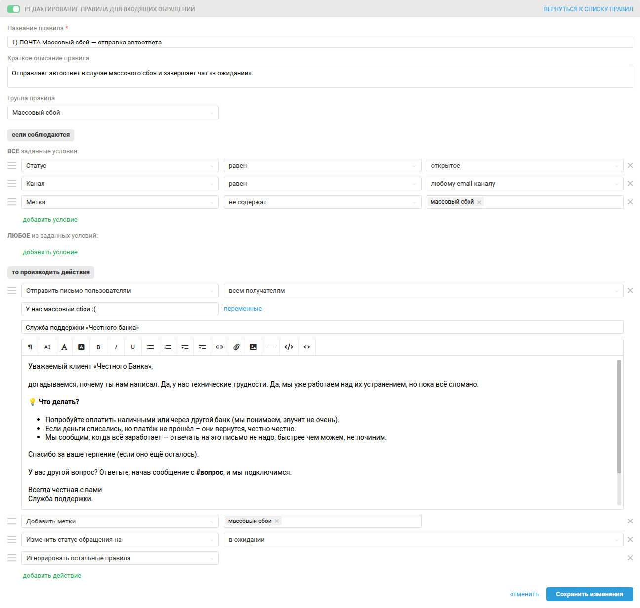Open the 'открытое' value dropdown

[x=525, y=166]
